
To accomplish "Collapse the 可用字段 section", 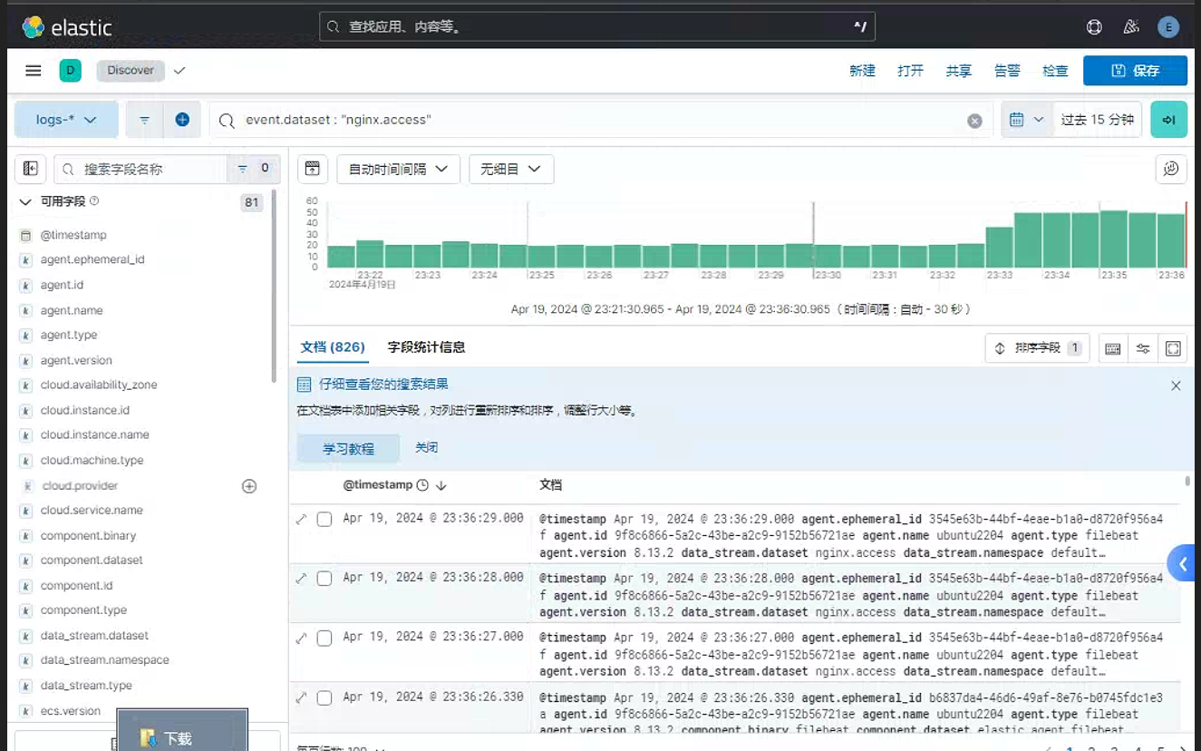I will 25,201.
